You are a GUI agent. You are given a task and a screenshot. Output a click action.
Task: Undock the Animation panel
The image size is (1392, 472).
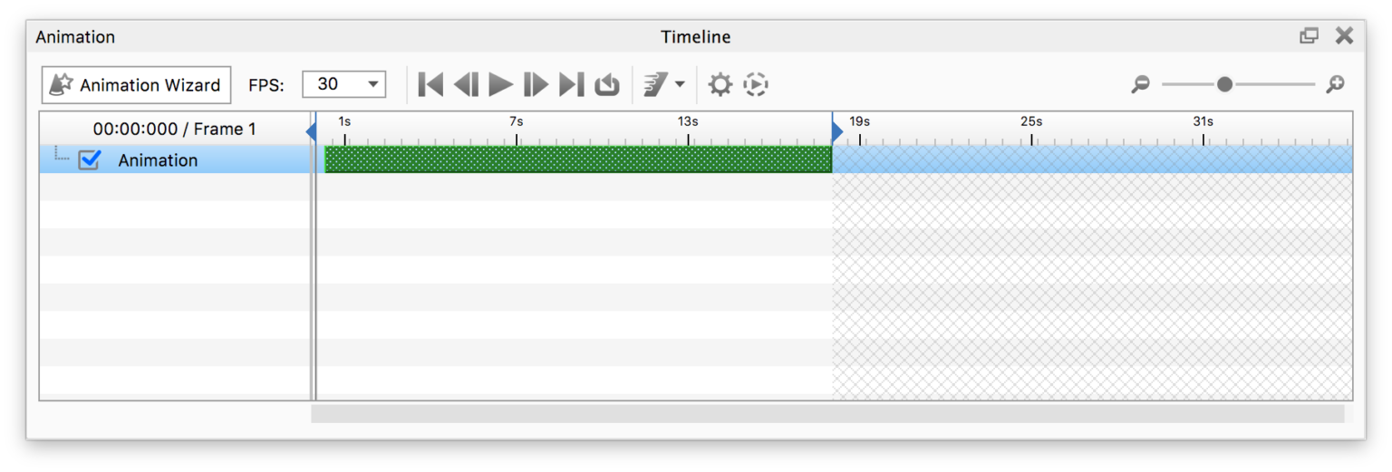tap(1309, 36)
